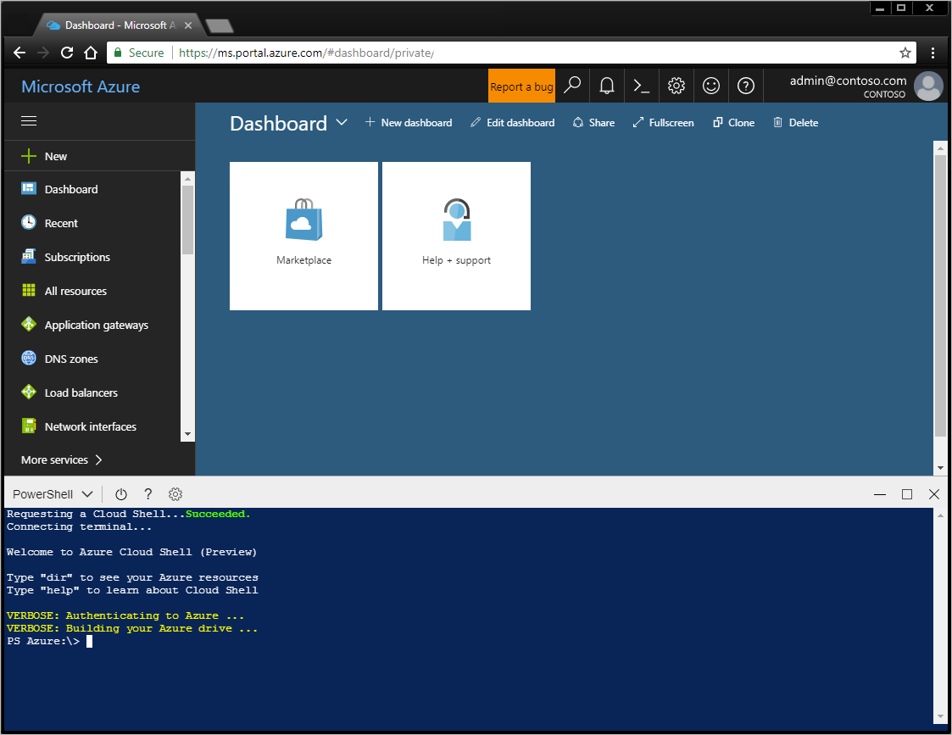The height and width of the screenshot is (735, 952).
Task: Toggle the sidebar with the hamburger icon
Action: 28,120
